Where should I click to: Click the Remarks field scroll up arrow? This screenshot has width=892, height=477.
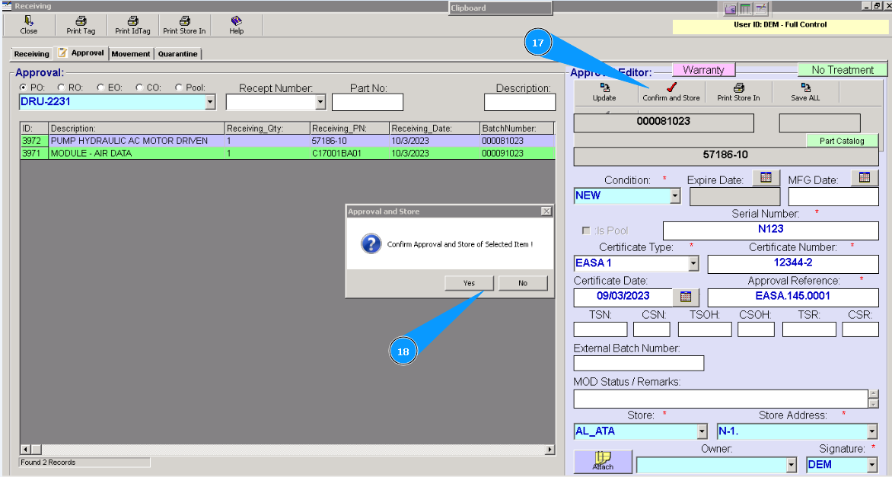[874, 394]
